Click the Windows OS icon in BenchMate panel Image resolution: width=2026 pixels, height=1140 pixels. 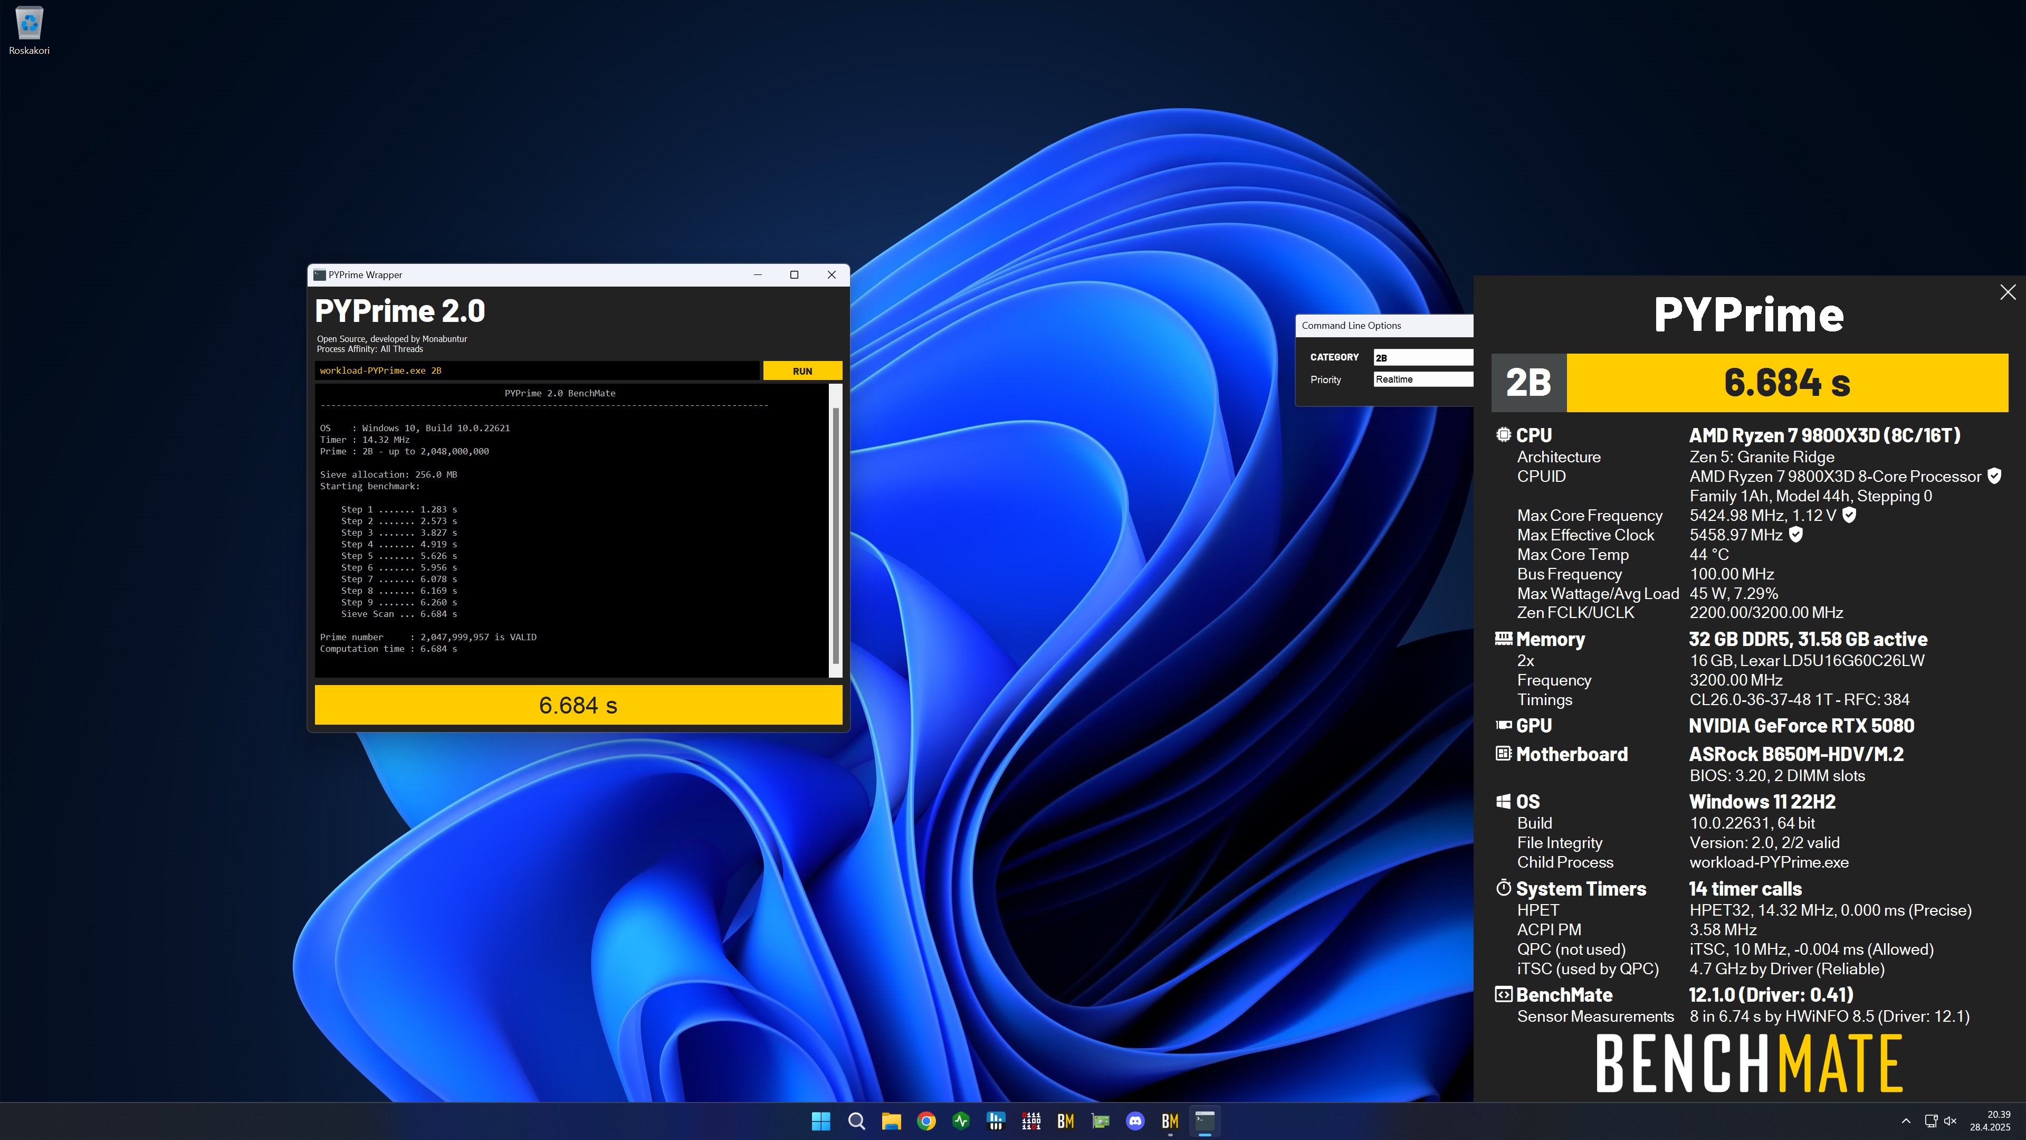[x=1503, y=801]
